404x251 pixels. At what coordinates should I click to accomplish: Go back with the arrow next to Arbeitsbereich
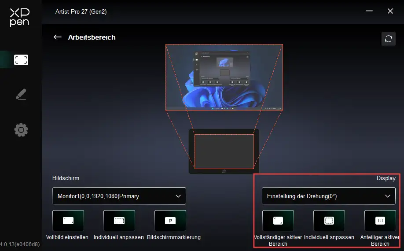click(x=57, y=37)
